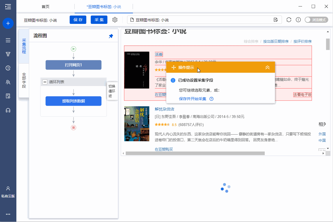Click the 切换循环项 button
The image size is (333, 222).
click(x=112, y=91)
